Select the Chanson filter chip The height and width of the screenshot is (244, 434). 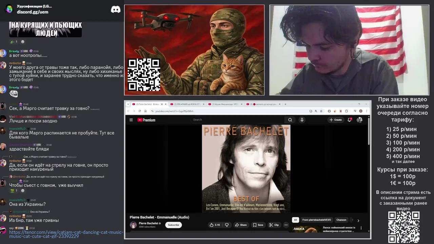(x=341, y=220)
